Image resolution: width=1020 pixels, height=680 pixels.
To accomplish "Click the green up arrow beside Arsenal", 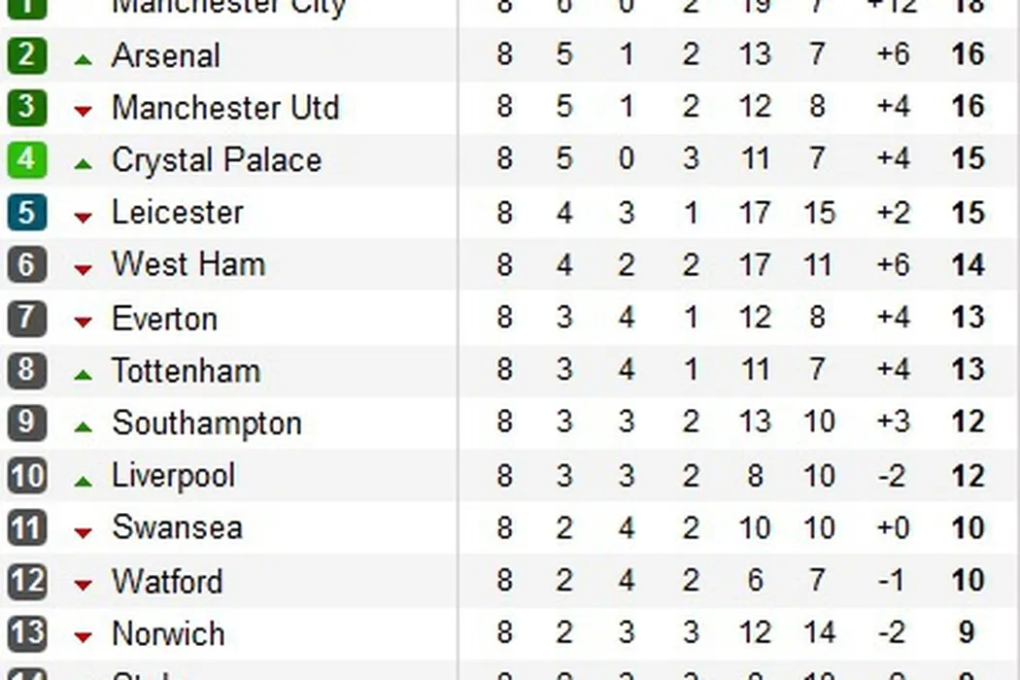I will (x=84, y=60).
